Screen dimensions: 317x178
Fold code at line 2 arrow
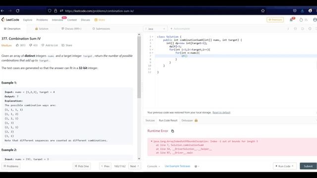click(x=153, y=40)
